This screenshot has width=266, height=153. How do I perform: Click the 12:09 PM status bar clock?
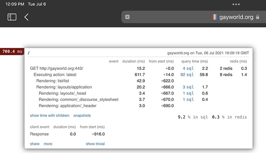15,4
